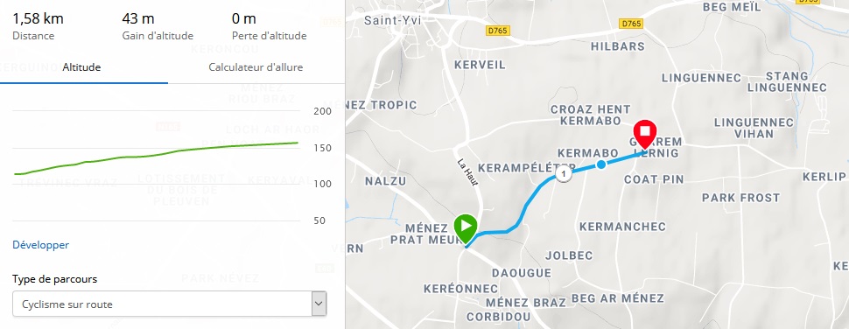849x329 pixels.
Task: Click the 43 m Gain d'altitude value
Action: tap(138, 19)
